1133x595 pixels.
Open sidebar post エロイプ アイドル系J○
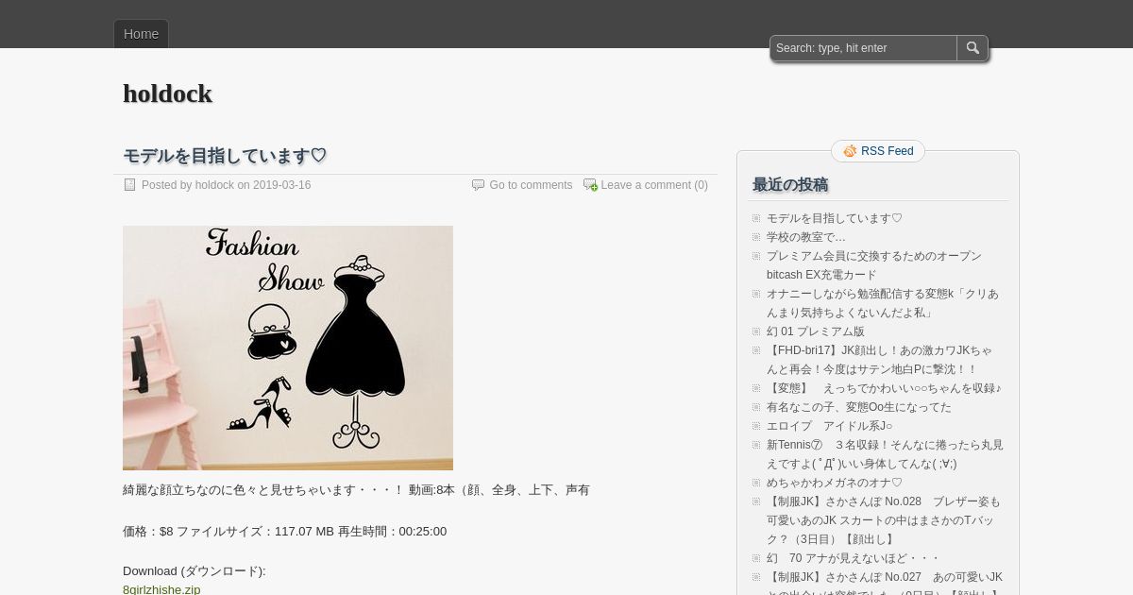click(x=829, y=426)
